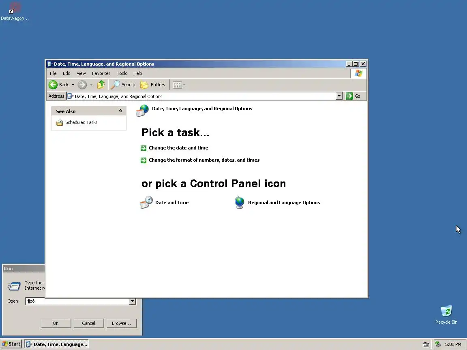Open the Favorites menu
Viewport: 467px width, 350px height.
[101, 73]
